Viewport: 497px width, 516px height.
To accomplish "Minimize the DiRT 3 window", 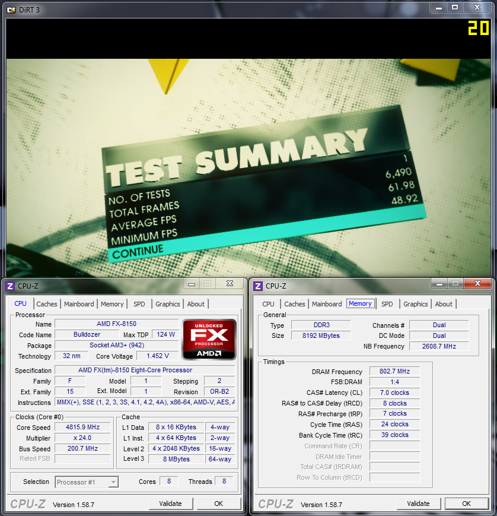I will click(438, 7).
